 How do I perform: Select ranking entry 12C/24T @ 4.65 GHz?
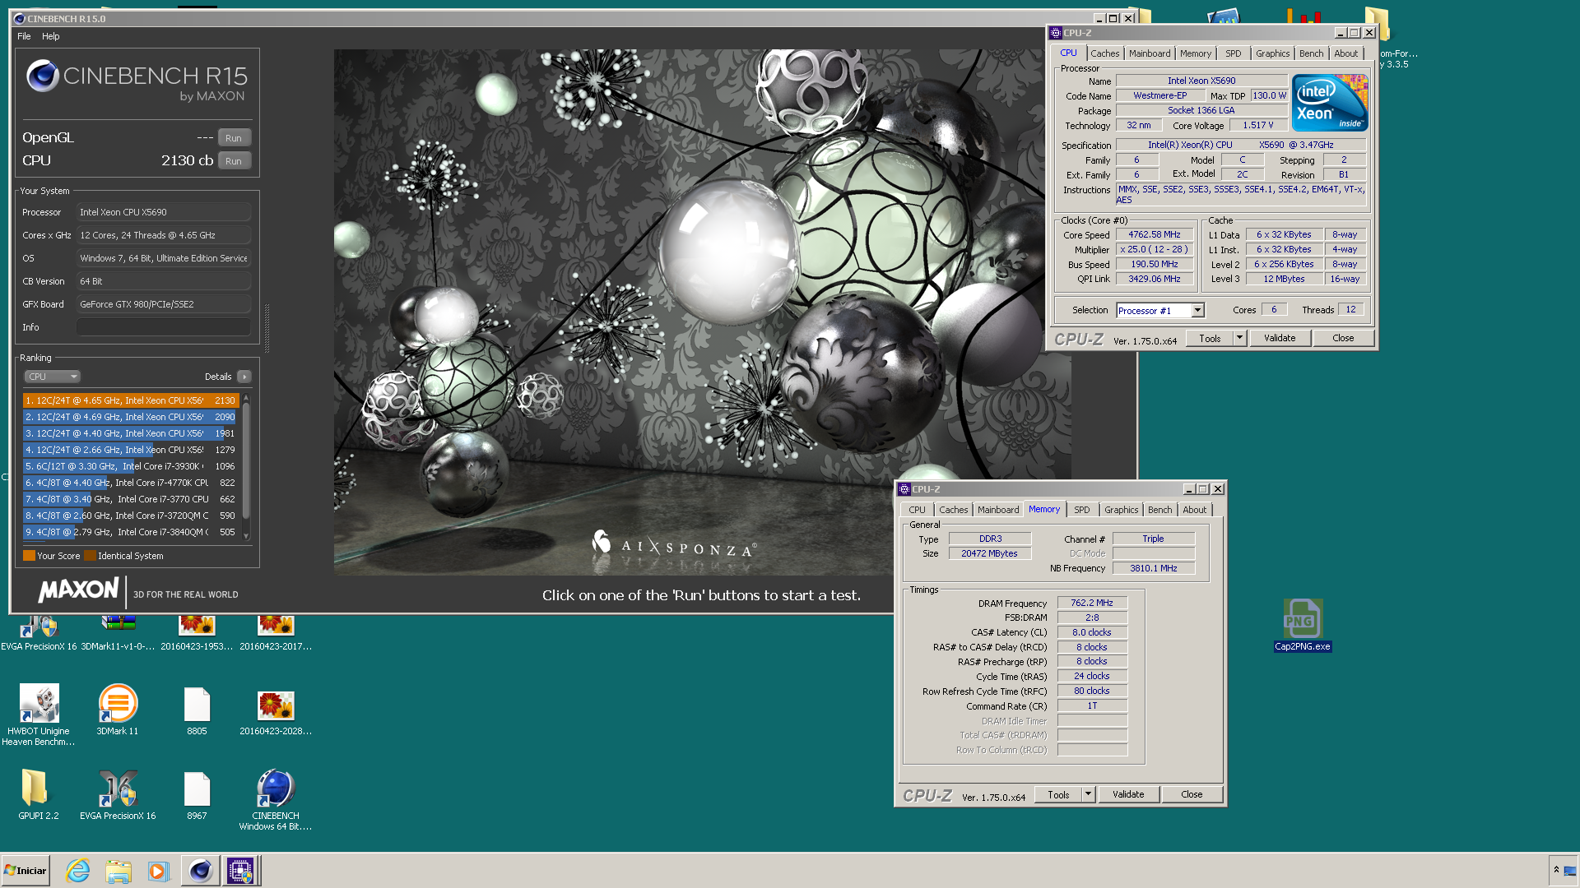click(x=131, y=400)
